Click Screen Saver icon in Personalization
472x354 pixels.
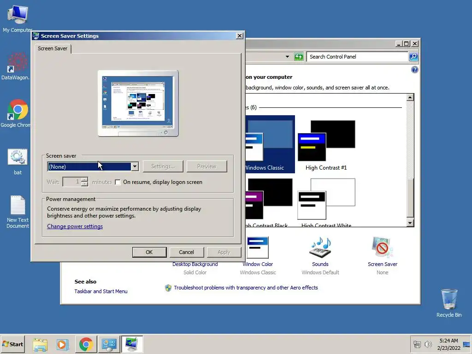click(x=382, y=248)
